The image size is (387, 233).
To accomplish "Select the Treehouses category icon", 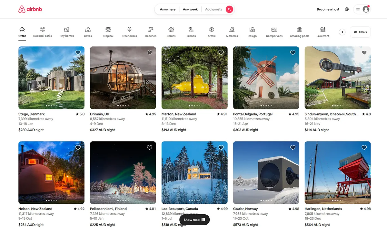I will [x=129, y=30].
